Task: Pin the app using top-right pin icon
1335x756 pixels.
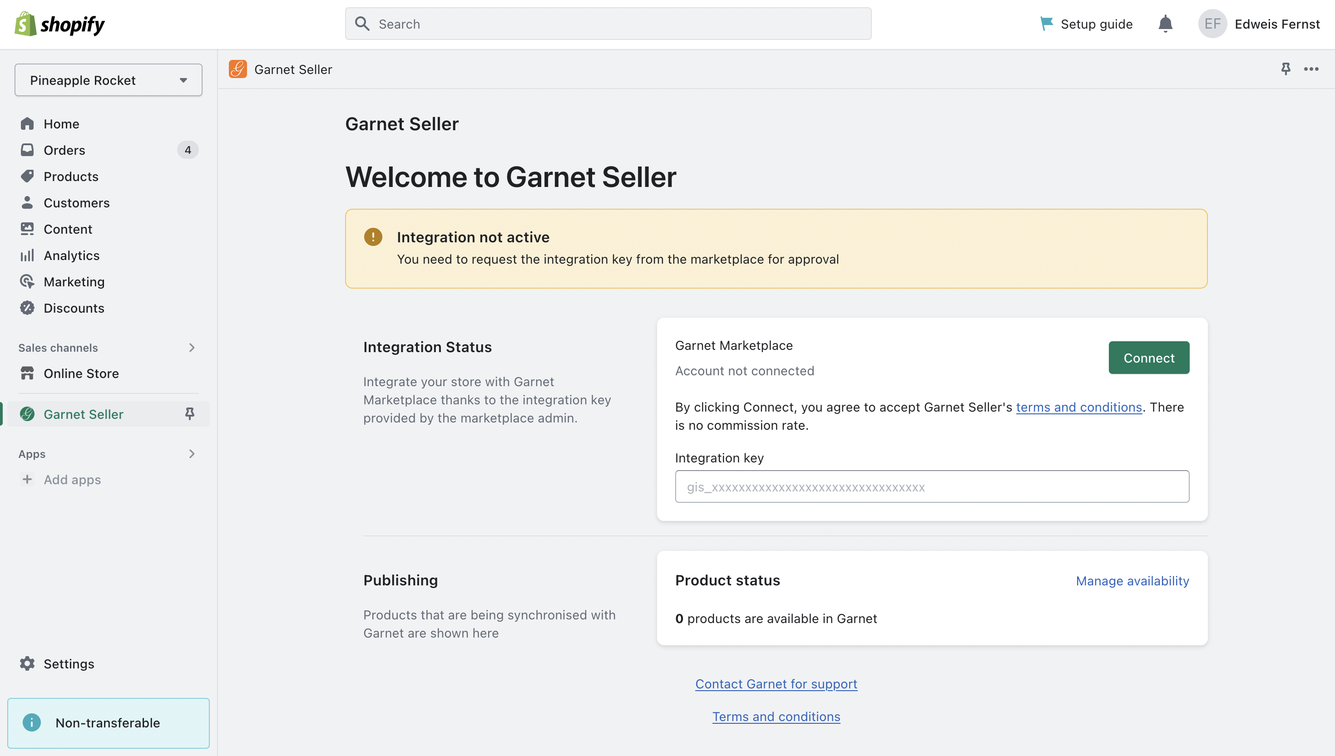Action: click(x=1285, y=69)
